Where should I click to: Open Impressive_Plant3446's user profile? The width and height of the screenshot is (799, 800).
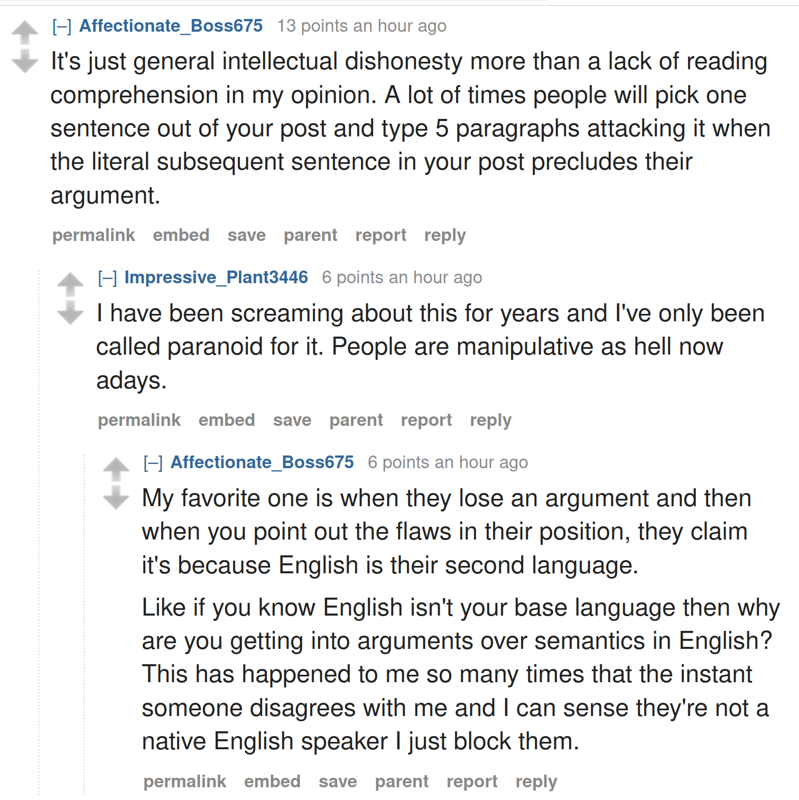pyautogui.click(x=216, y=277)
